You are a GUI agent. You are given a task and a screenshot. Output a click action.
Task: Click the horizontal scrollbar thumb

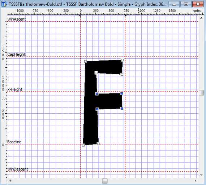point(105,181)
